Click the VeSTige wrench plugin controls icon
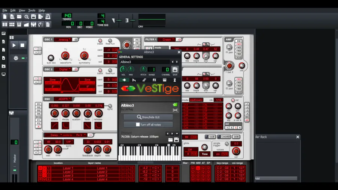This screenshot has width=338, height=190. [x=175, y=110]
